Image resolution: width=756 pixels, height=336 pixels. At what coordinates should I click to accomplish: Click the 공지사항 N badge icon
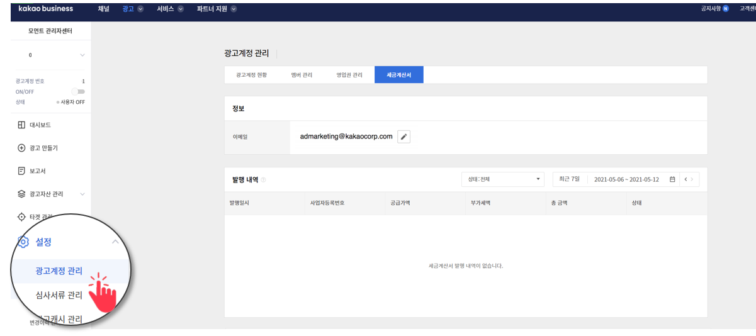[x=726, y=9]
